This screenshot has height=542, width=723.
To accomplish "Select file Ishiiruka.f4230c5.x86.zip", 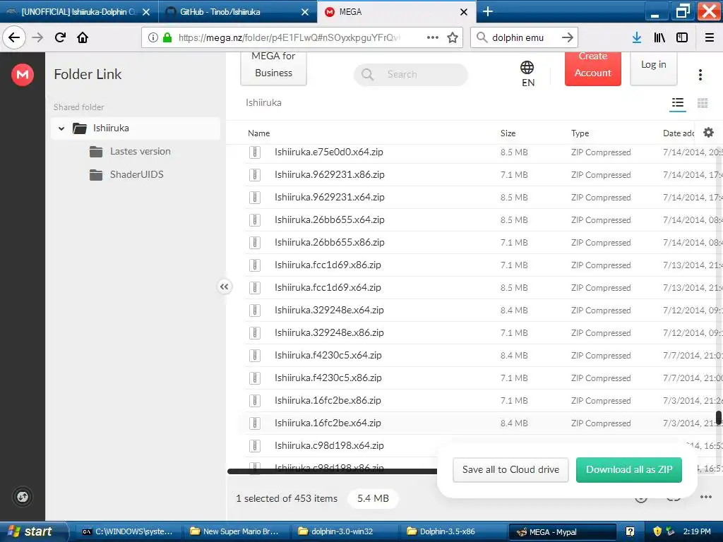I will point(481,378).
